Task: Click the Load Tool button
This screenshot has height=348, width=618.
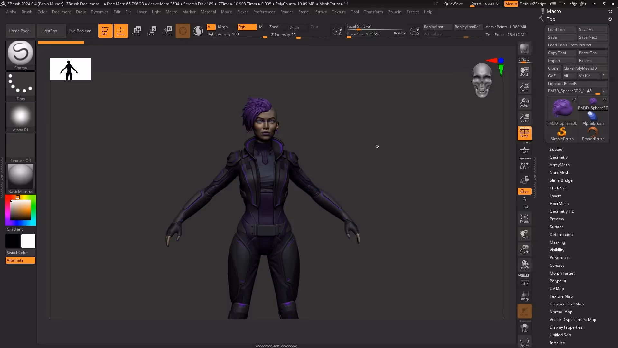Action: point(562,30)
